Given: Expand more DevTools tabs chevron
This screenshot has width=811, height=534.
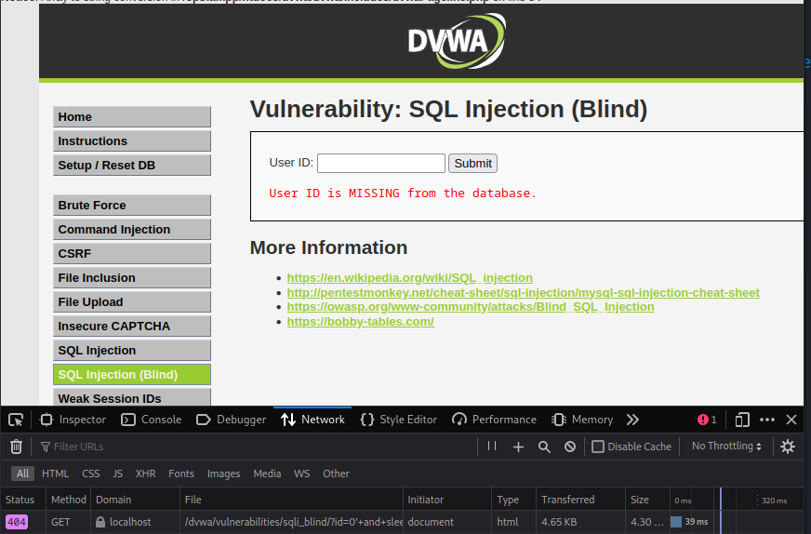Looking at the screenshot, I should pyautogui.click(x=632, y=420).
